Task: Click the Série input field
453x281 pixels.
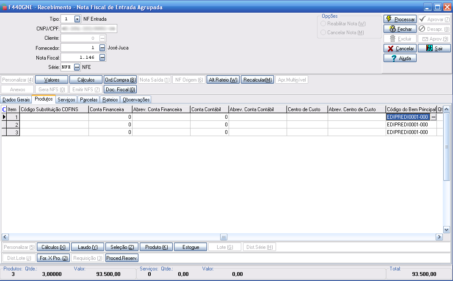Action: [x=67, y=67]
